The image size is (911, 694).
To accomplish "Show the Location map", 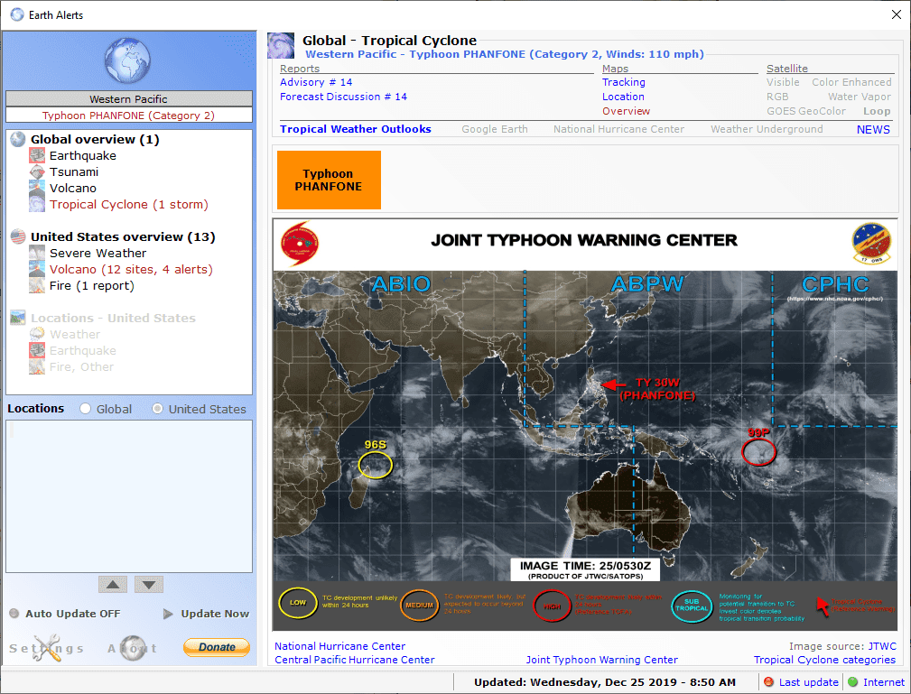I will click(x=623, y=97).
